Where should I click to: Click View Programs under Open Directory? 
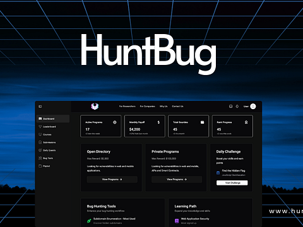112,180
